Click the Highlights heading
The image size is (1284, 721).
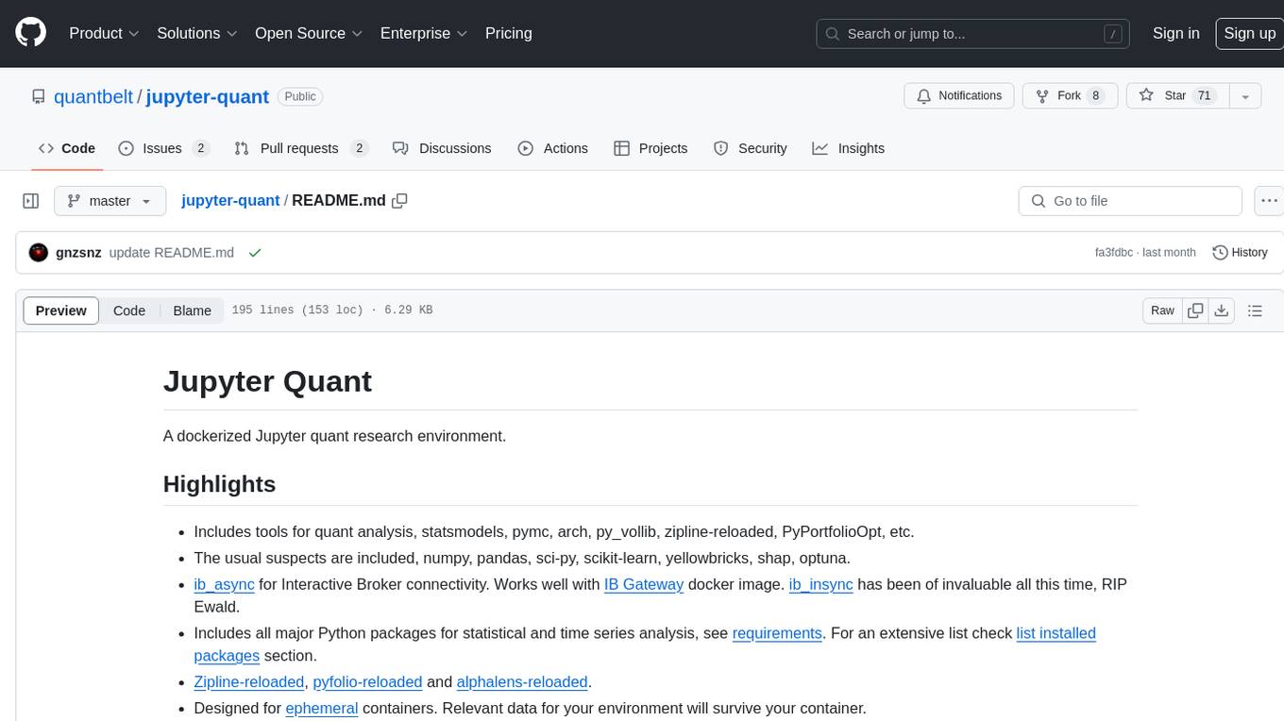[219, 484]
